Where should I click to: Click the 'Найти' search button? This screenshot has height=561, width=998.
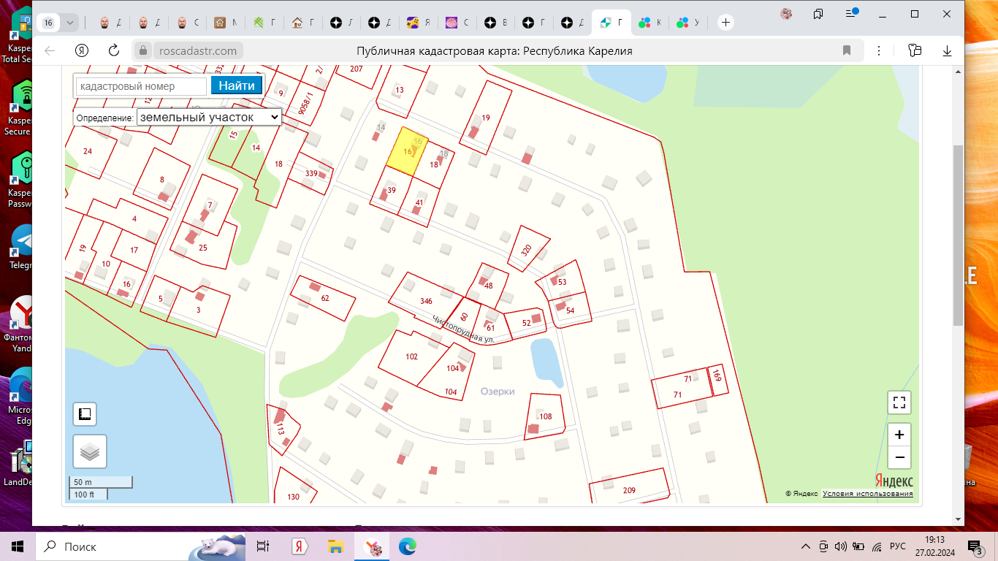point(236,85)
